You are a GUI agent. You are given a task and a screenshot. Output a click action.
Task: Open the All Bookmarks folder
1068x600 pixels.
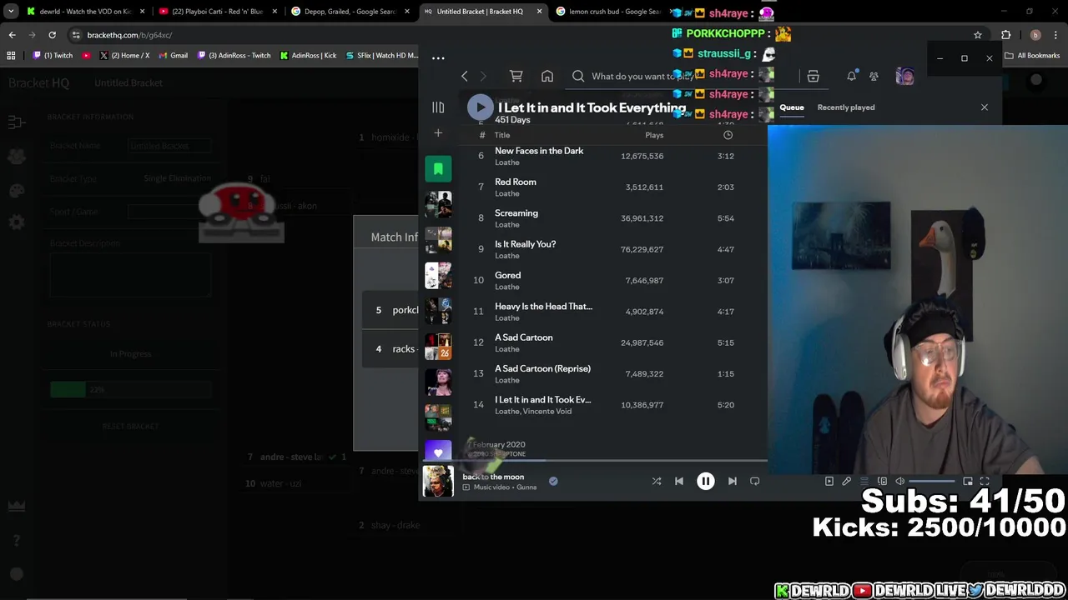1032,56
